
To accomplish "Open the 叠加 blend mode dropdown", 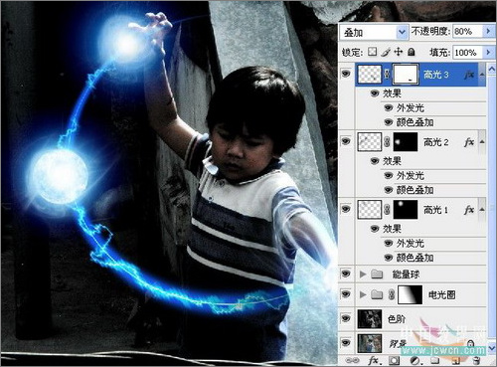I will (x=402, y=32).
